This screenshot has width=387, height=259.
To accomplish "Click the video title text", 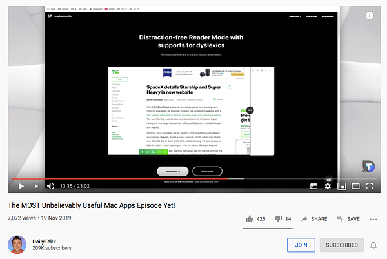I will 92,205.
